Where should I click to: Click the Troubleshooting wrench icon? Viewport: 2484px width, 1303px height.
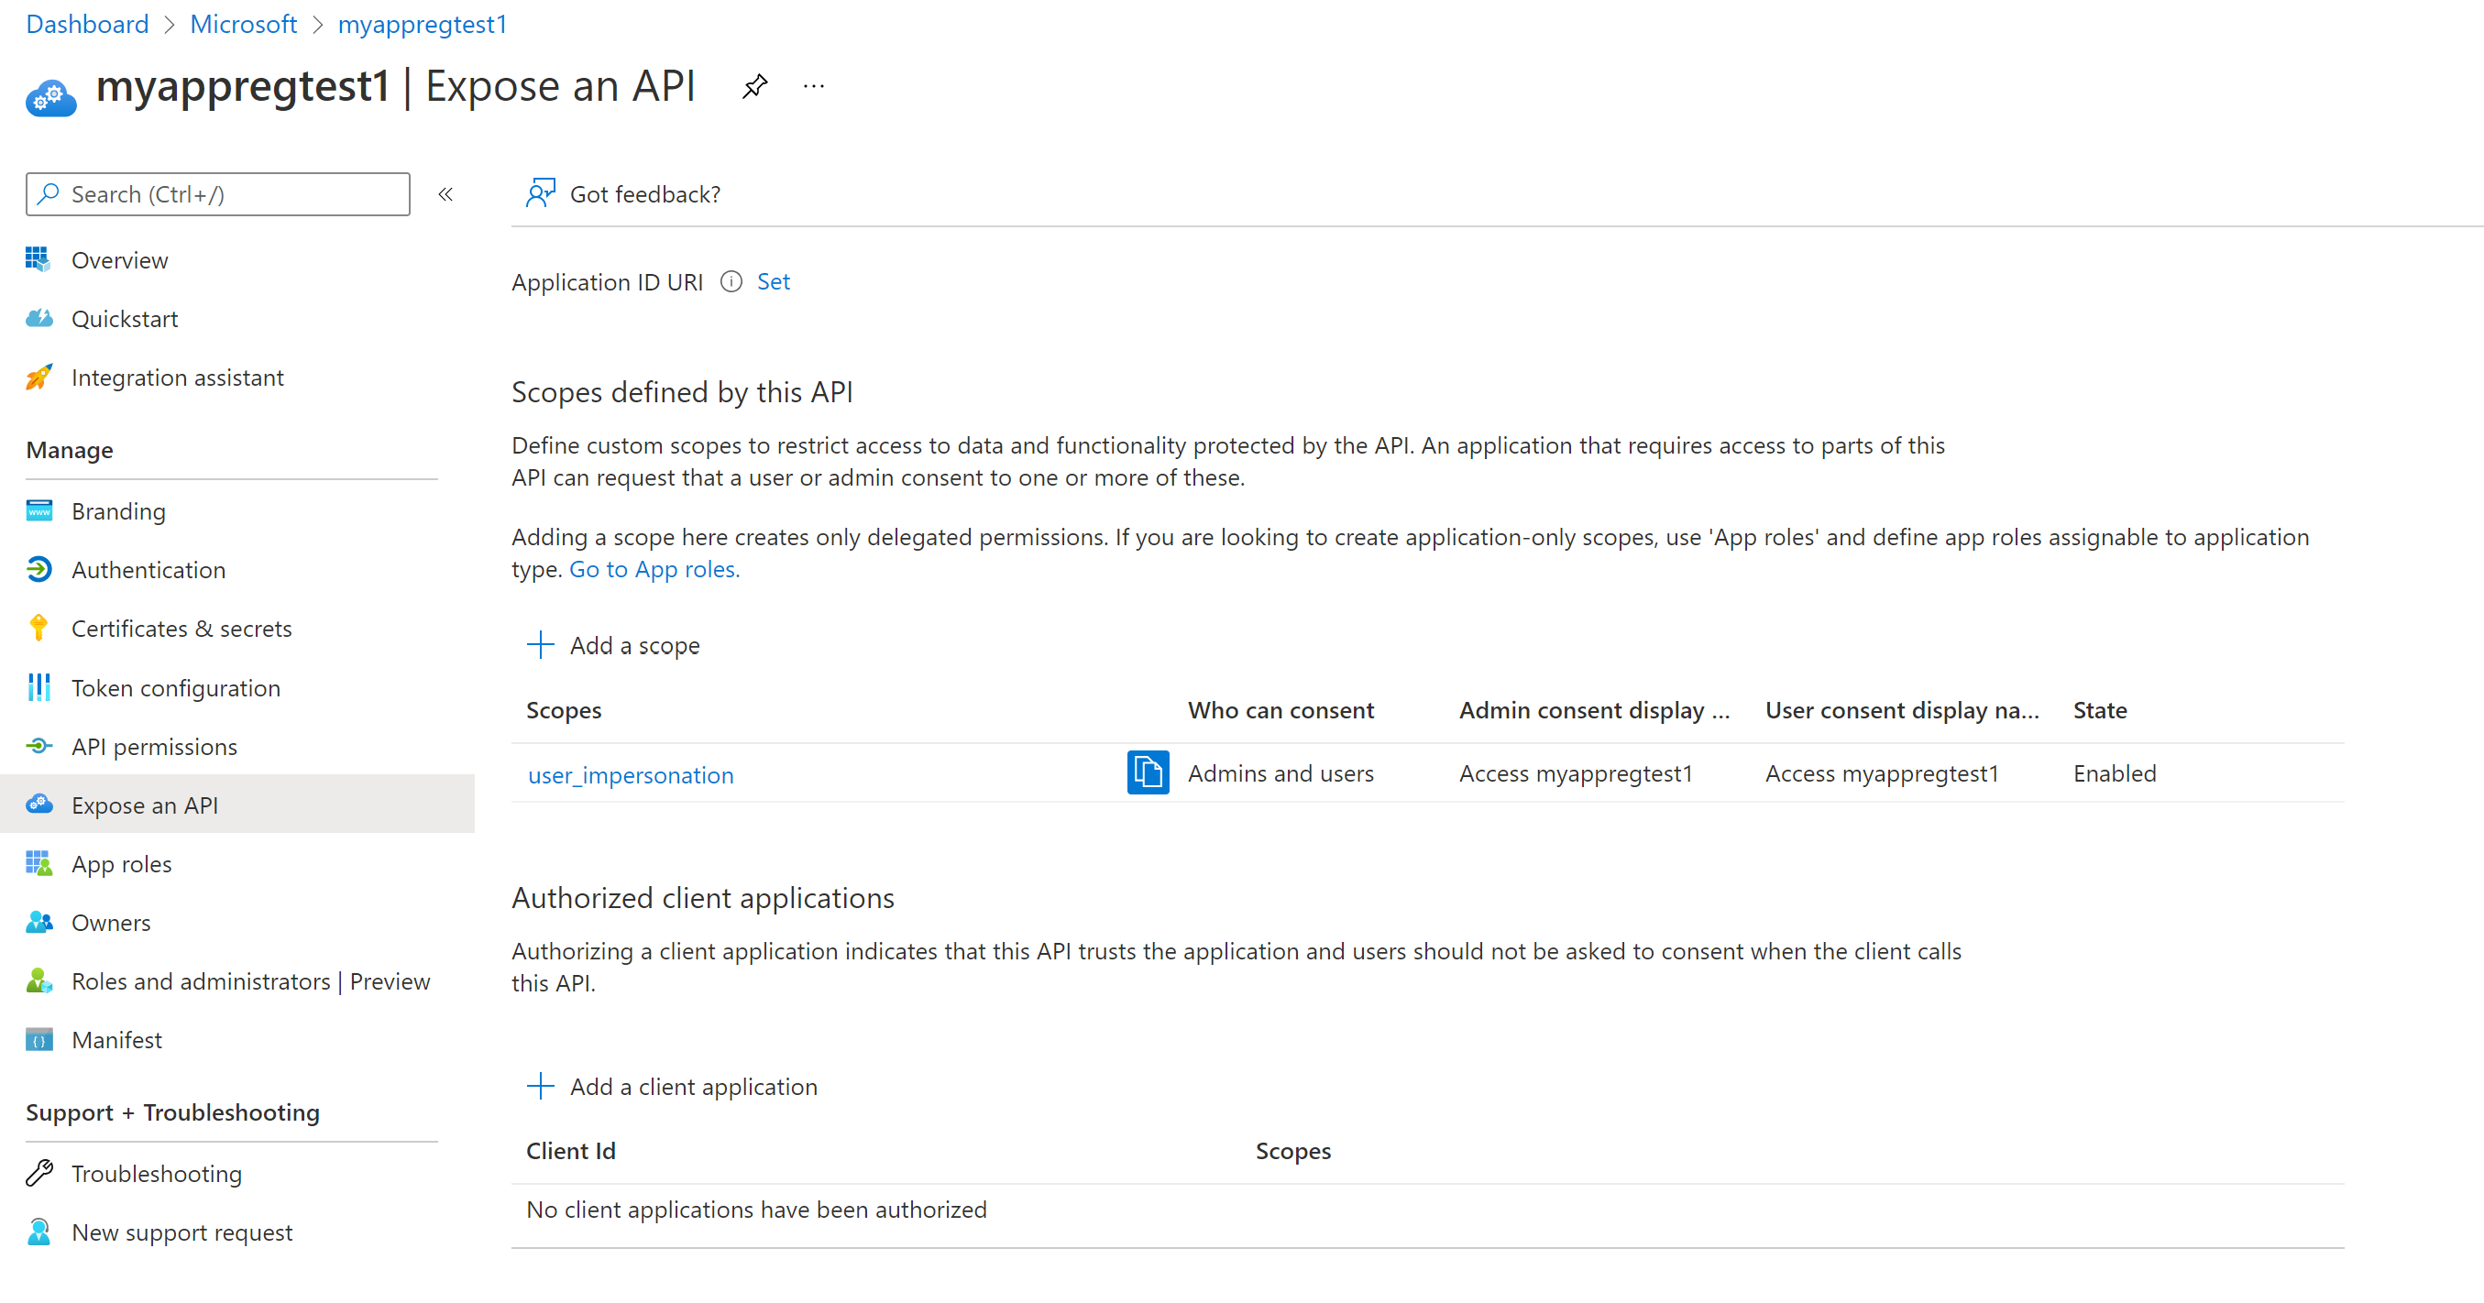[38, 1173]
